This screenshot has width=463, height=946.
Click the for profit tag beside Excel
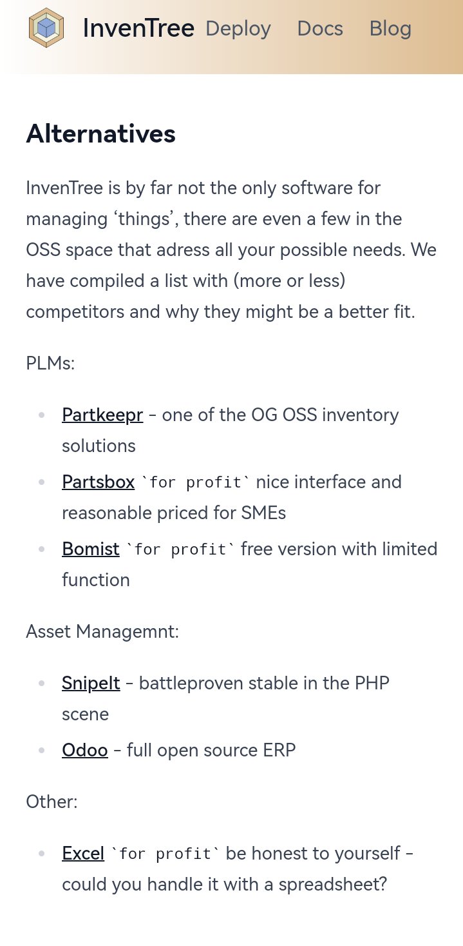click(165, 854)
